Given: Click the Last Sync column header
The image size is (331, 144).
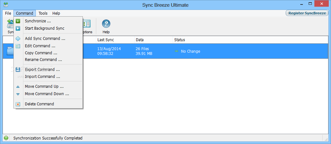Looking at the screenshot, I should pos(115,40).
